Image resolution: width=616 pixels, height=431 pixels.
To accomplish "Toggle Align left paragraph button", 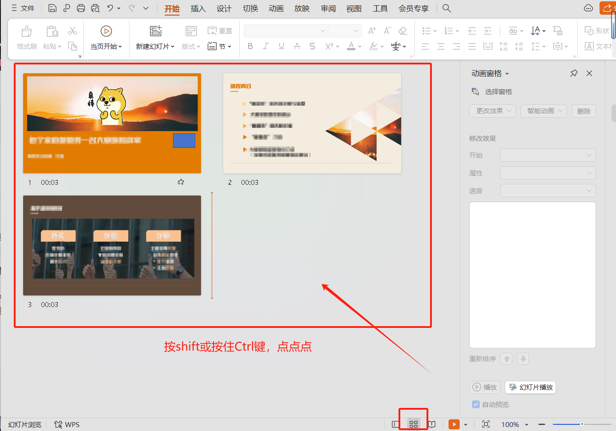I will tap(425, 46).
